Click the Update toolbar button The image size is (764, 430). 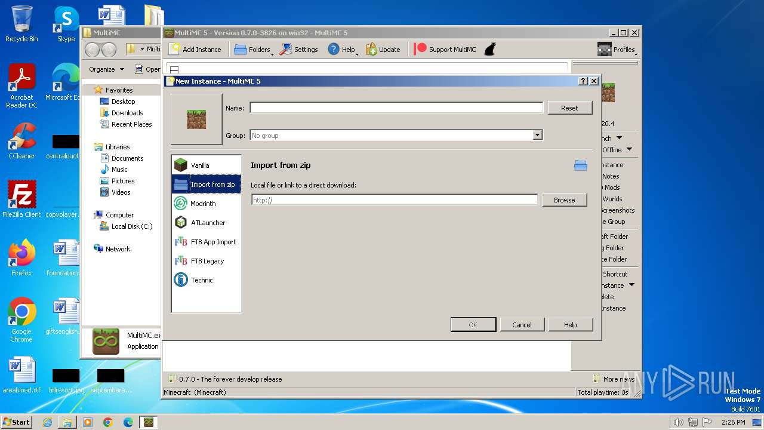[383, 50]
